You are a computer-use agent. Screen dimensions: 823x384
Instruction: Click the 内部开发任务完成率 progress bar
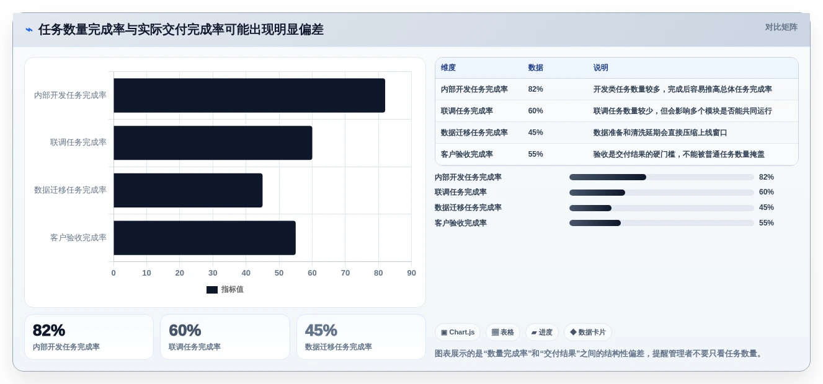coord(661,177)
